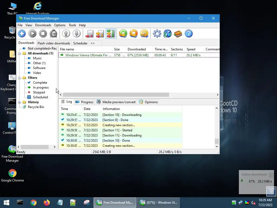This screenshot has height=208, width=277.
Task: Select the In progress filter
Action: tap(41, 87)
